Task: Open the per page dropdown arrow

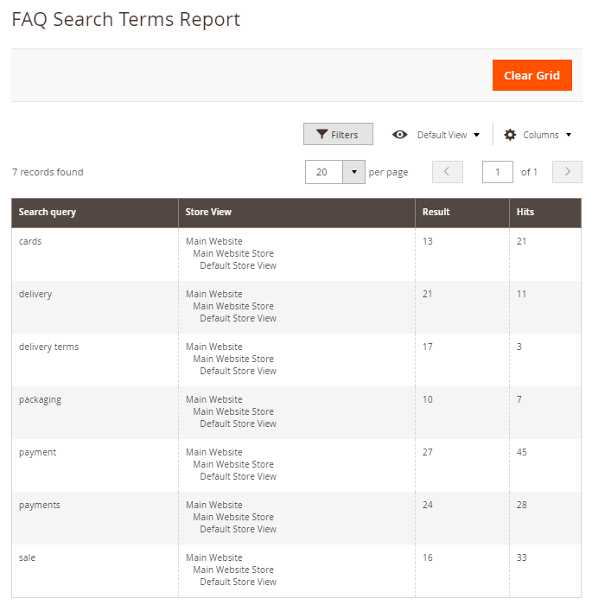Action: 353,172
